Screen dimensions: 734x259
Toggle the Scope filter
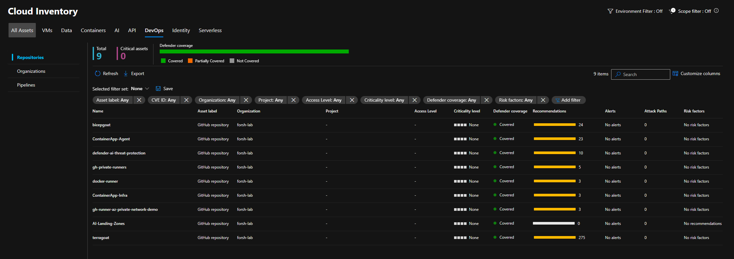click(690, 11)
